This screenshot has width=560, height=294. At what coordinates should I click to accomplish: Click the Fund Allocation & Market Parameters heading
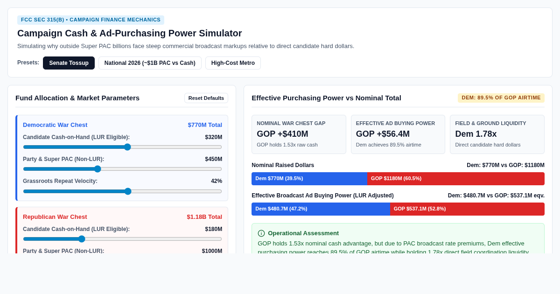coord(77,98)
